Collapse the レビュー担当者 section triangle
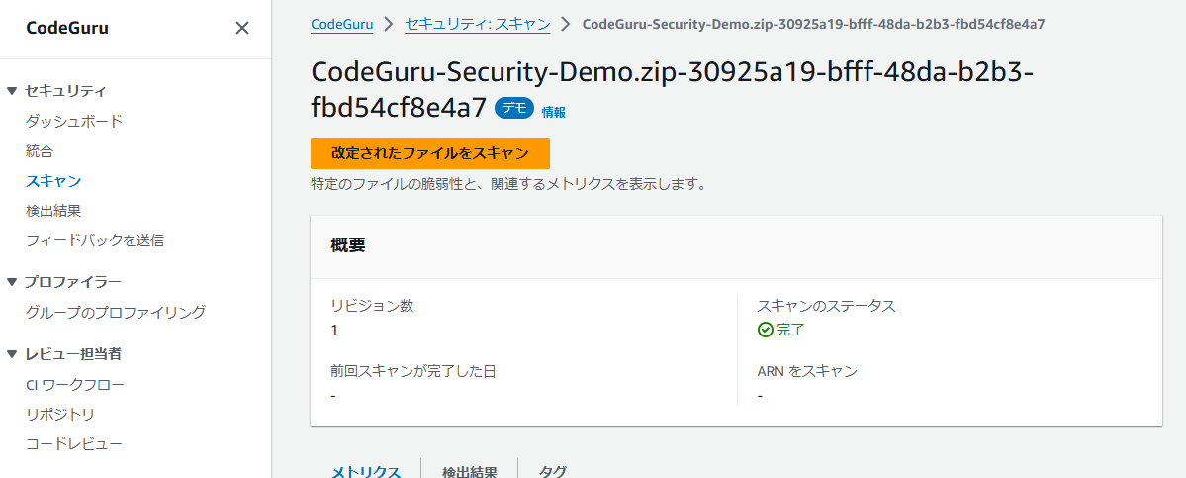The width and height of the screenshot is (1186, 478). point(11,354)
